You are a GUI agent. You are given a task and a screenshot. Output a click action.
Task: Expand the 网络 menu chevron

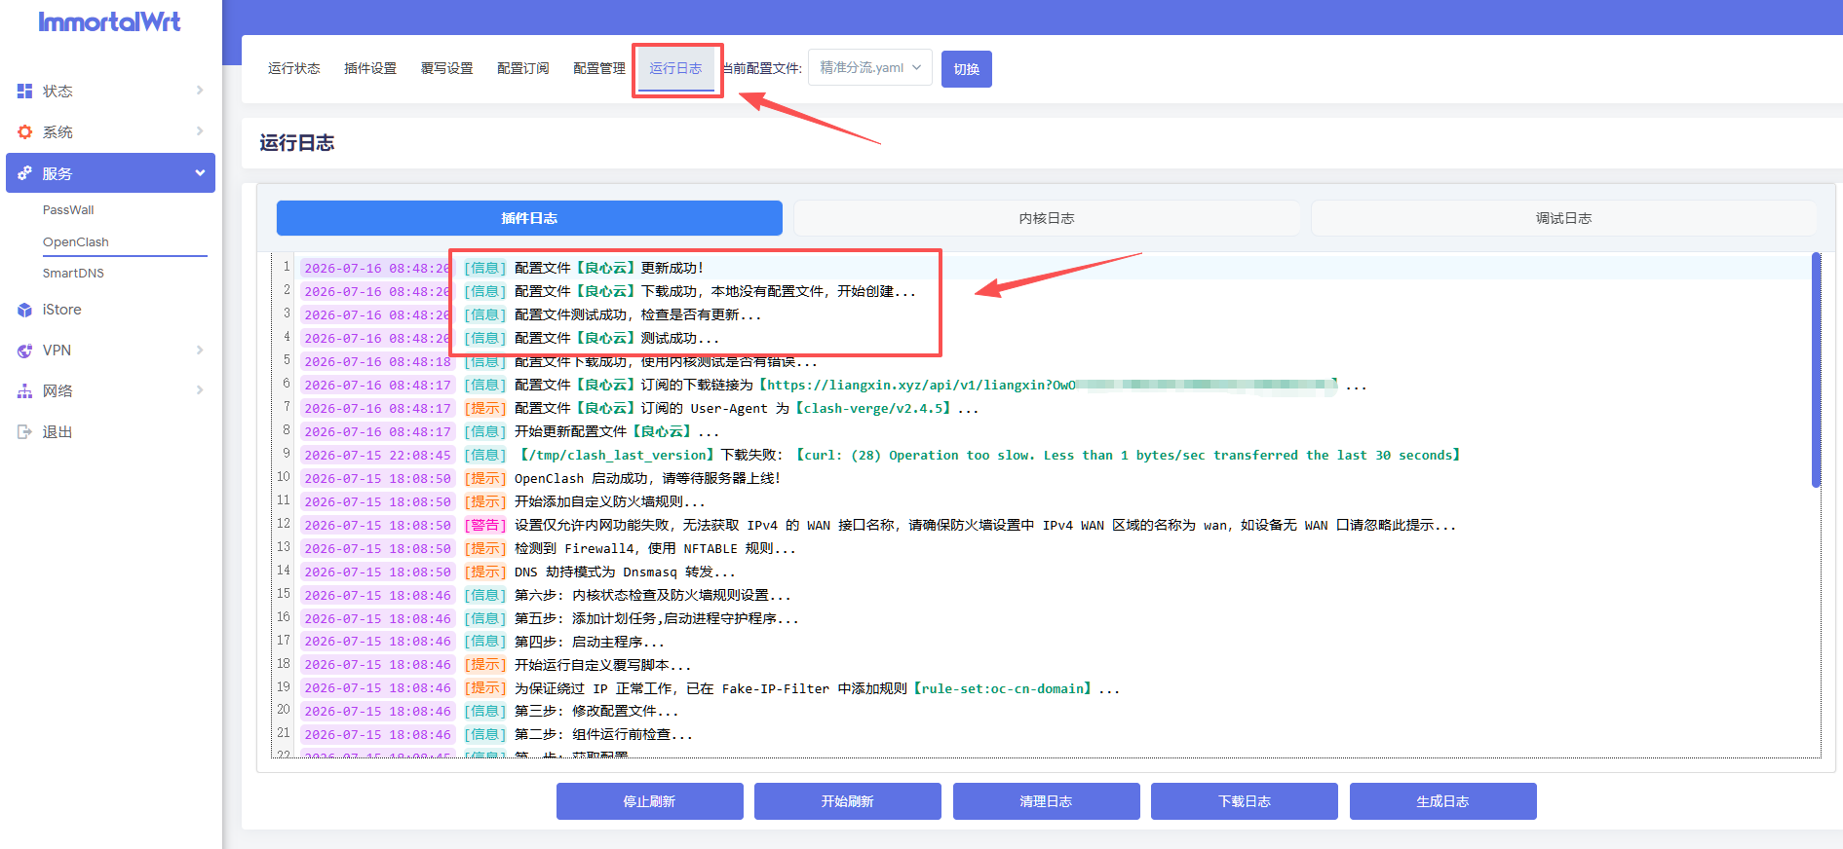(200, 391)
